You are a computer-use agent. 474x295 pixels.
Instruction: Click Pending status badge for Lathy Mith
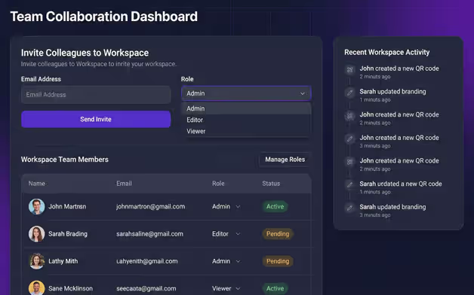278,261
